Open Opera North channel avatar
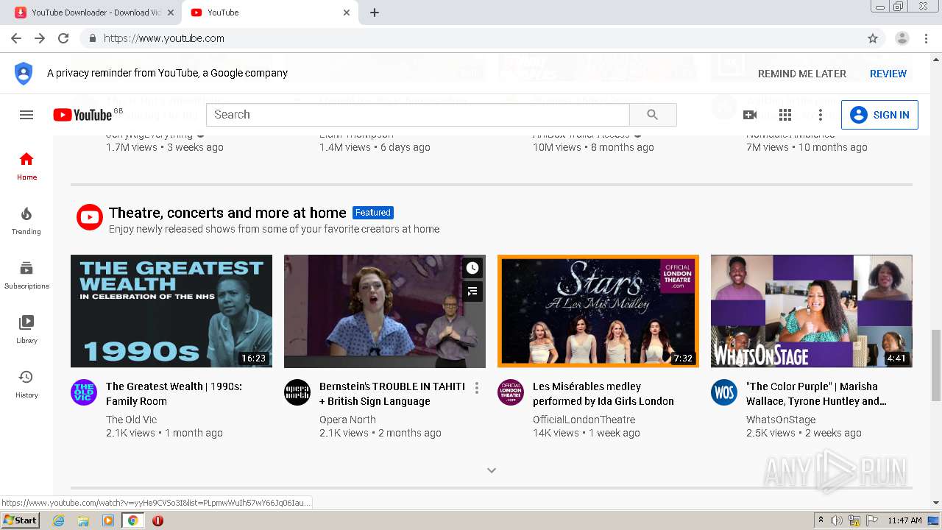 click(x=297, y=392)
